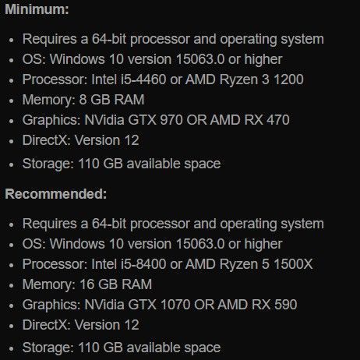Select the recommended OS Windows 10 version line

tap(152, 244)
